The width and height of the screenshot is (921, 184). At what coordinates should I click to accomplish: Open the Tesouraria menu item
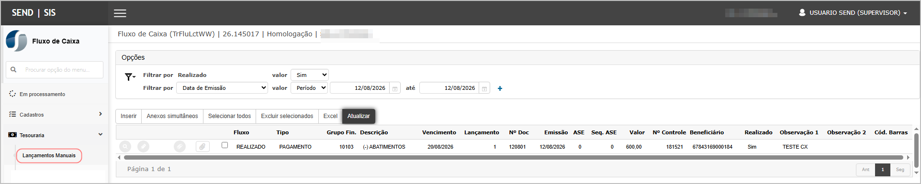(54, 135)
